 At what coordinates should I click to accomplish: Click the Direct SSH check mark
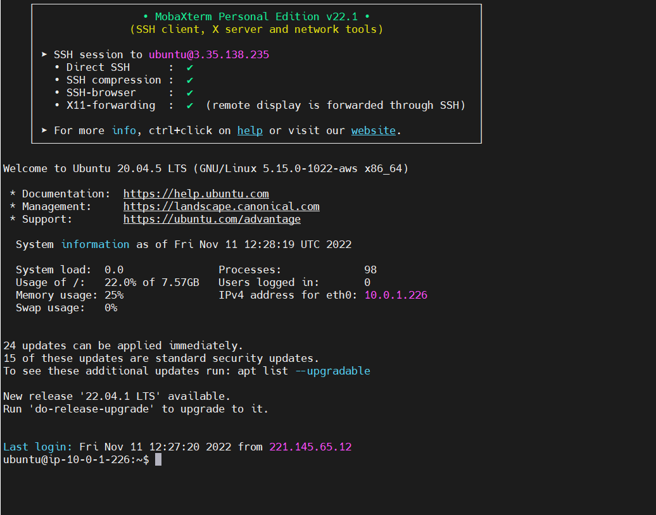(x=190, y=67)
